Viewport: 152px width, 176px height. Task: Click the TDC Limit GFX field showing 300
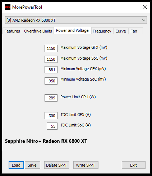[x=51, y=116]
